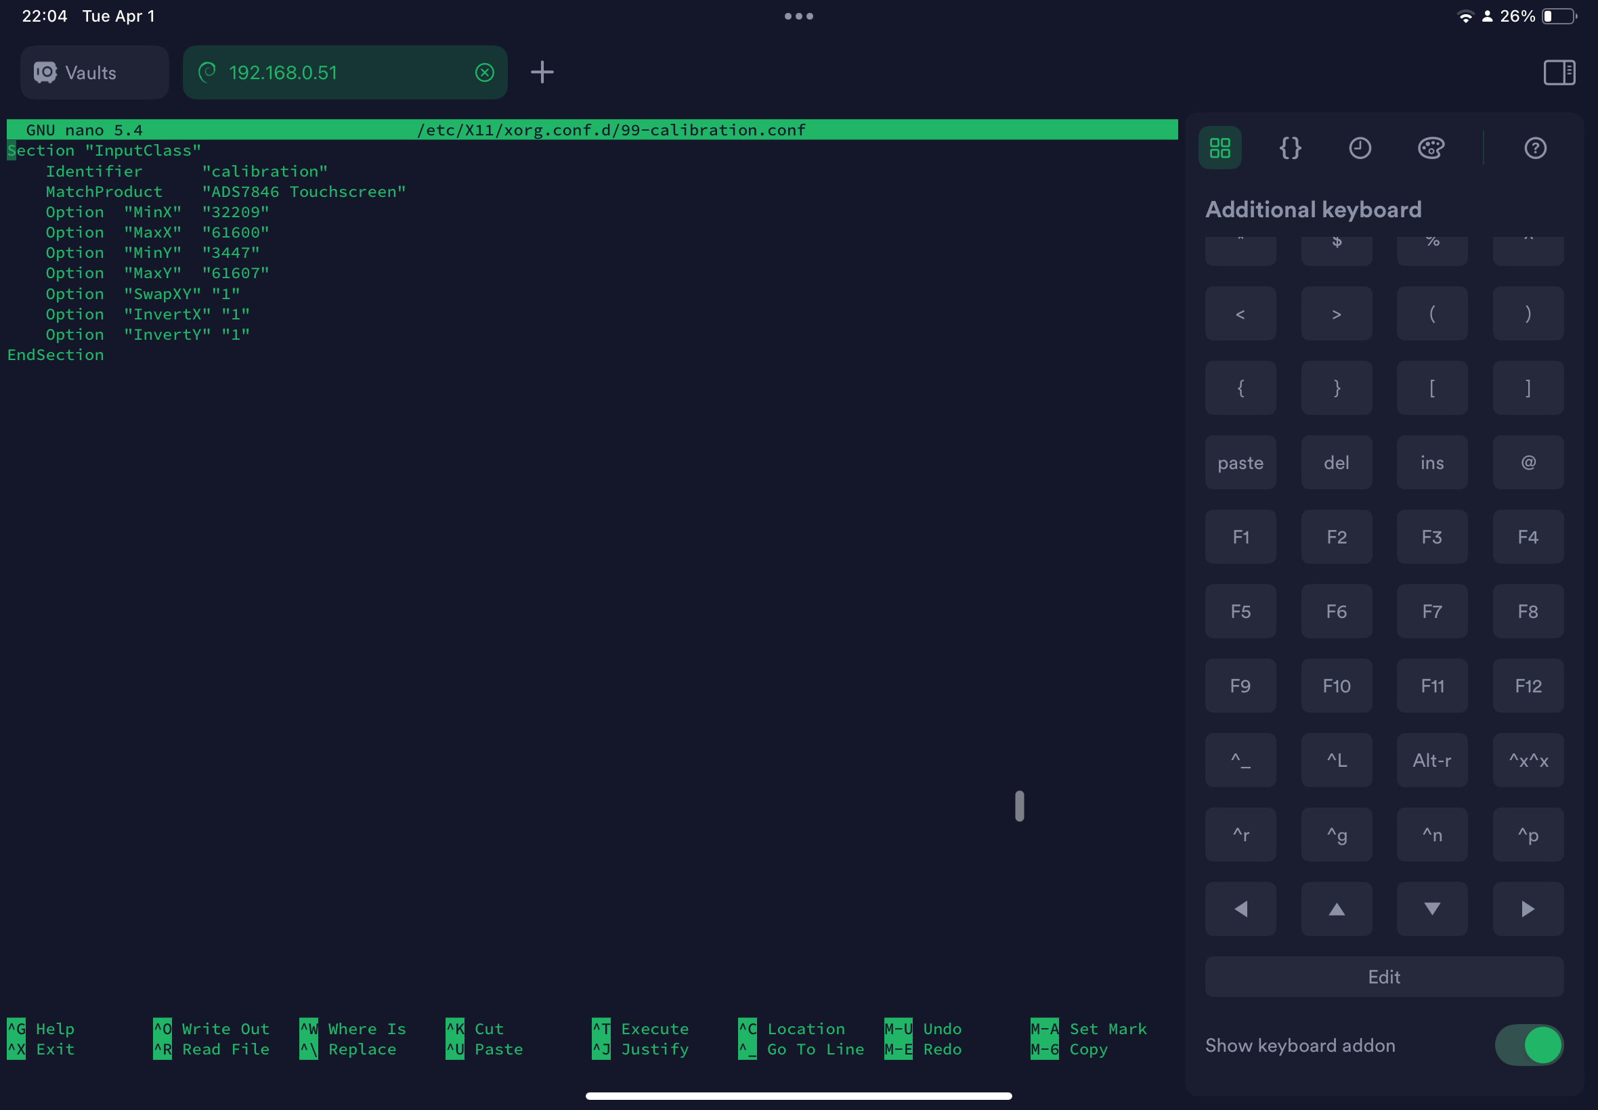Click the ^W Where Is shortcut
The height and width of the screenshot is (1110, 1598).
[x=353, y=1029]
